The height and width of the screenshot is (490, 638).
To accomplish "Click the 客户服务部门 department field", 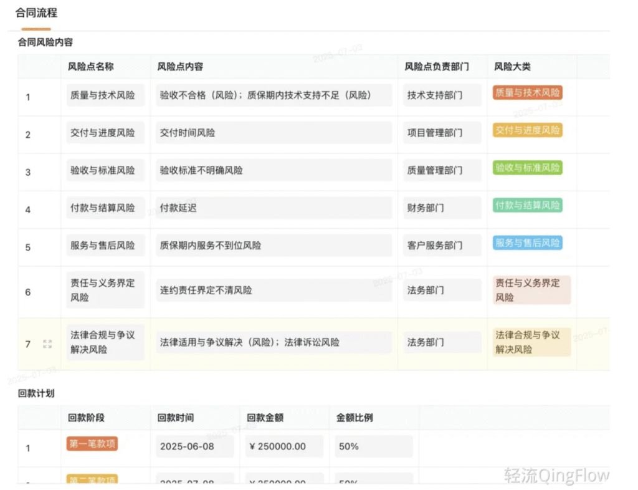I will (x=442, y=245).
